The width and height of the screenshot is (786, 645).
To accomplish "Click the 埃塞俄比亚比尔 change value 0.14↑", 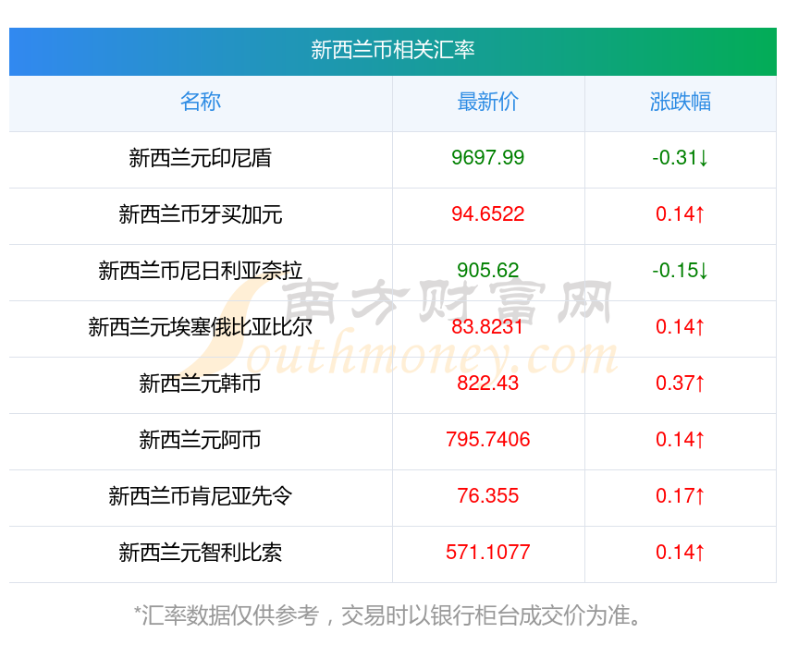I will pos(681,327).
